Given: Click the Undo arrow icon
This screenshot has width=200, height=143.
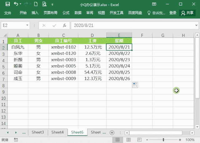Looking at the screenshot, I should pyautogui.click(x=16, y=4).
